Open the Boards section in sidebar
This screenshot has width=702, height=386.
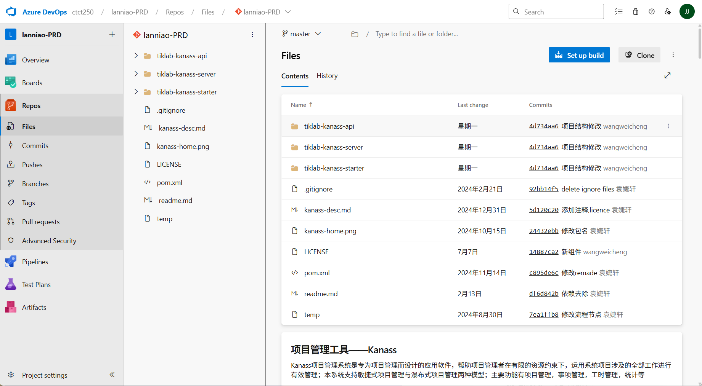(32, 82)
